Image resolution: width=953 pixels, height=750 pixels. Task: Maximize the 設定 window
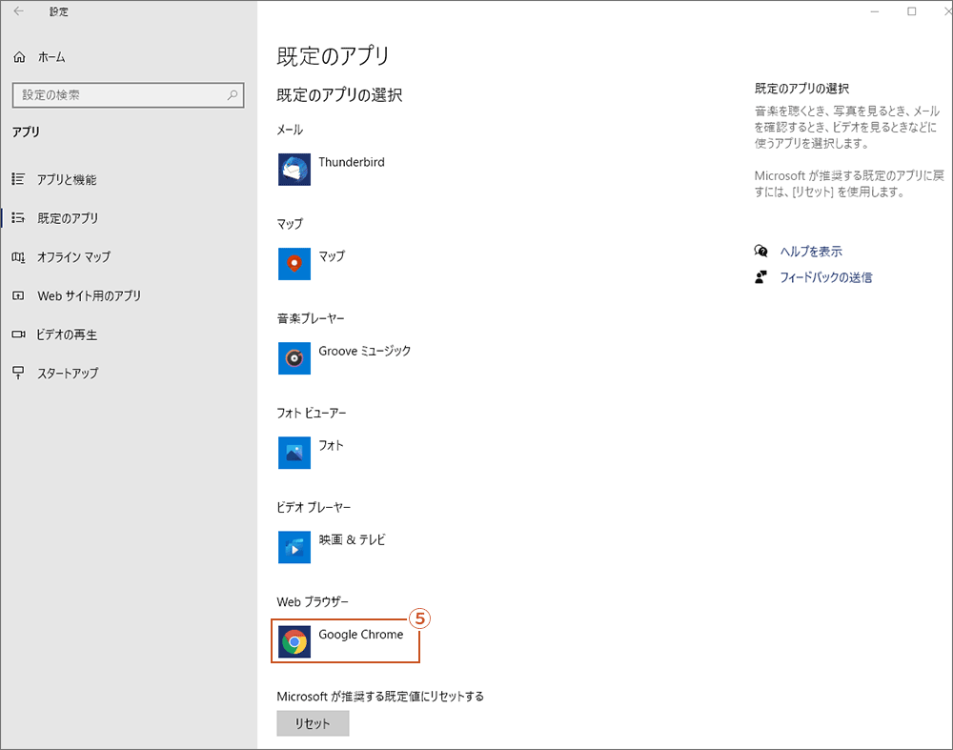click(x=912, y=11)
